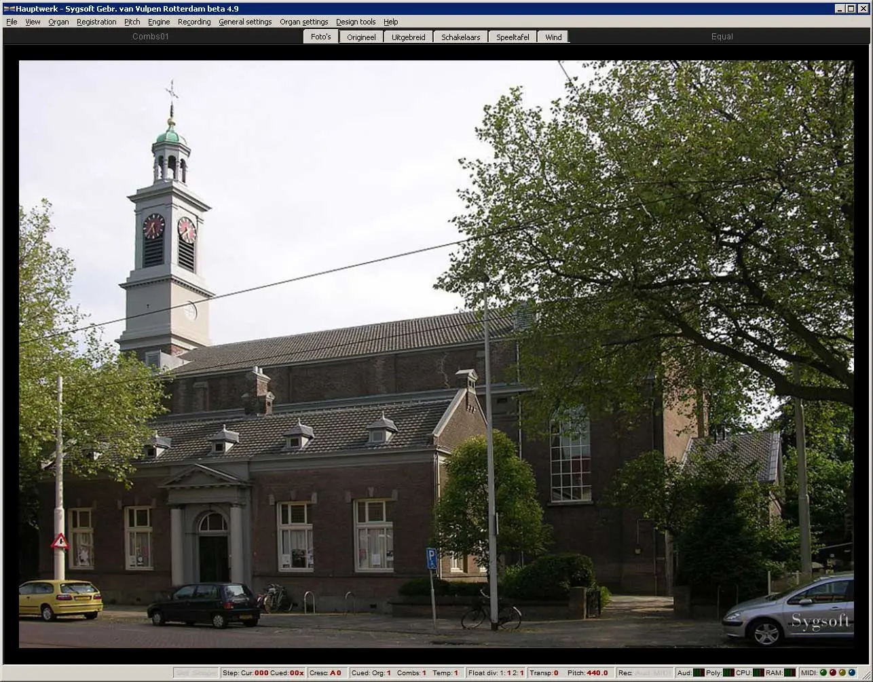Click the Combs01 combination label
Image resolution: width=873 pixels, height=682 pixels.
tap(151, 37)
